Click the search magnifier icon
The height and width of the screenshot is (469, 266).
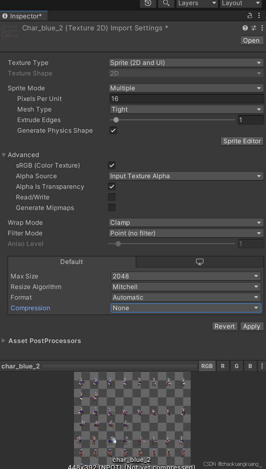point(166,3)
